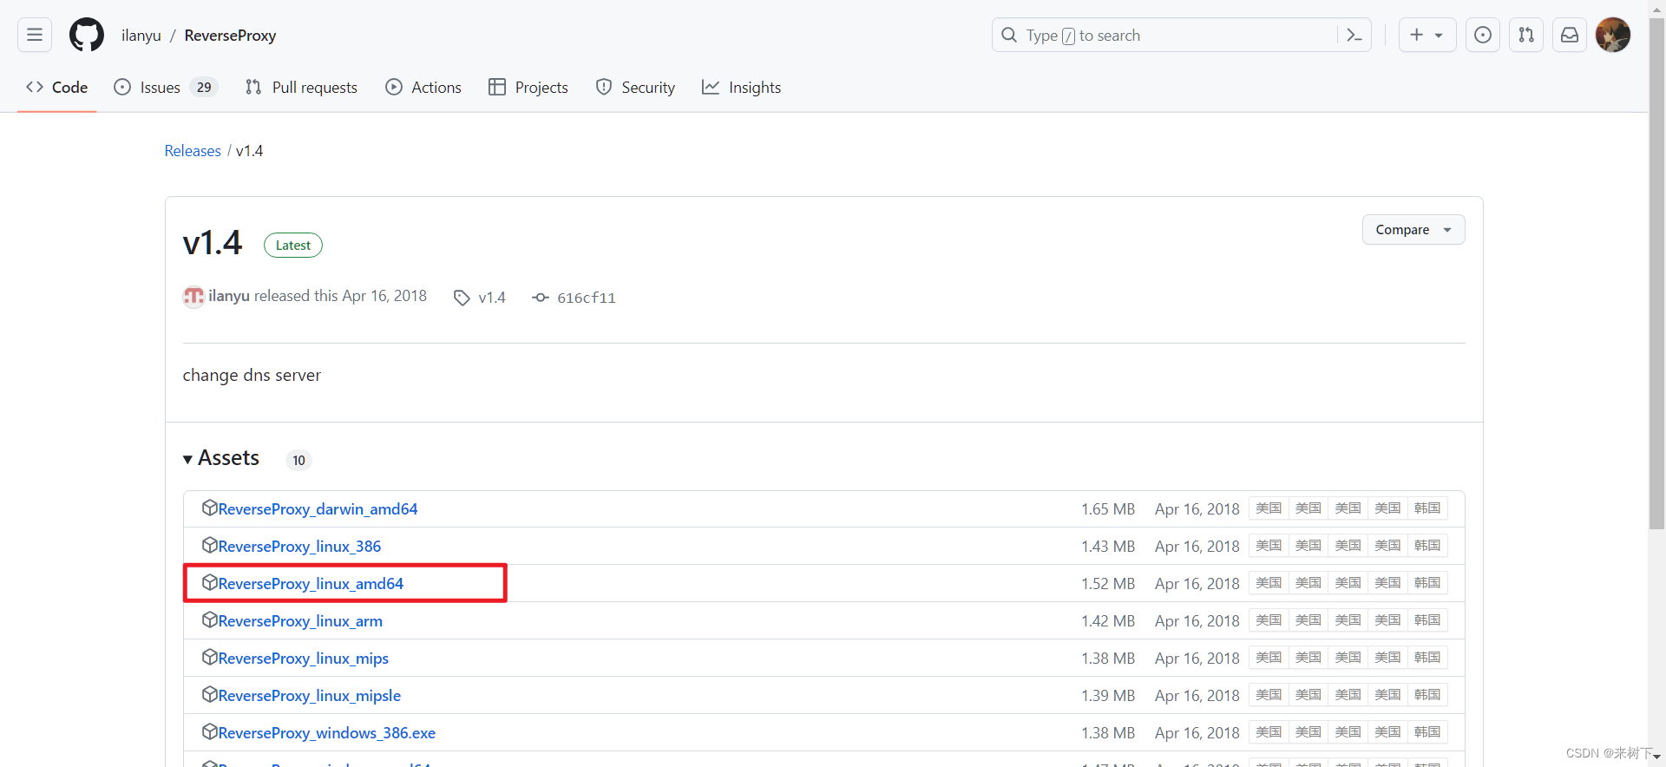Click the ilanyu author avatar
The image size is (1666, 767).
point(193,297)
